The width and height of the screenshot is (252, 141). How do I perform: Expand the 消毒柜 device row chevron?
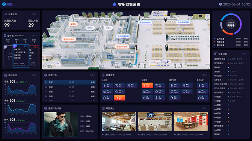click(247, 71)
